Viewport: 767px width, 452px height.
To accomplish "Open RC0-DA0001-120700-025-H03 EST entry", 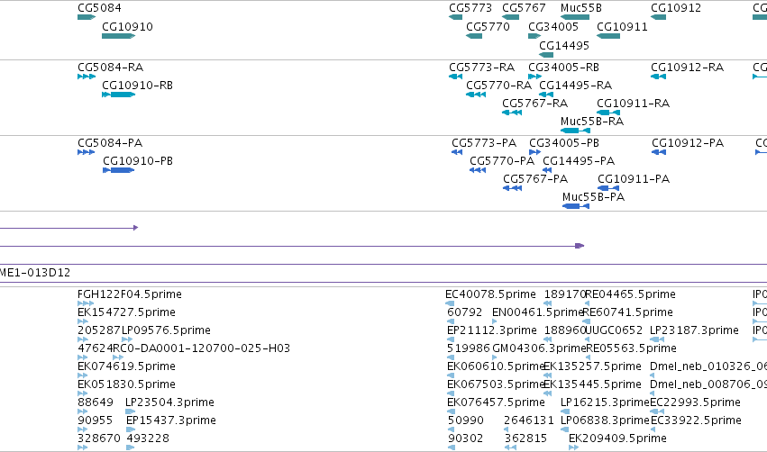I will (202, 348).
